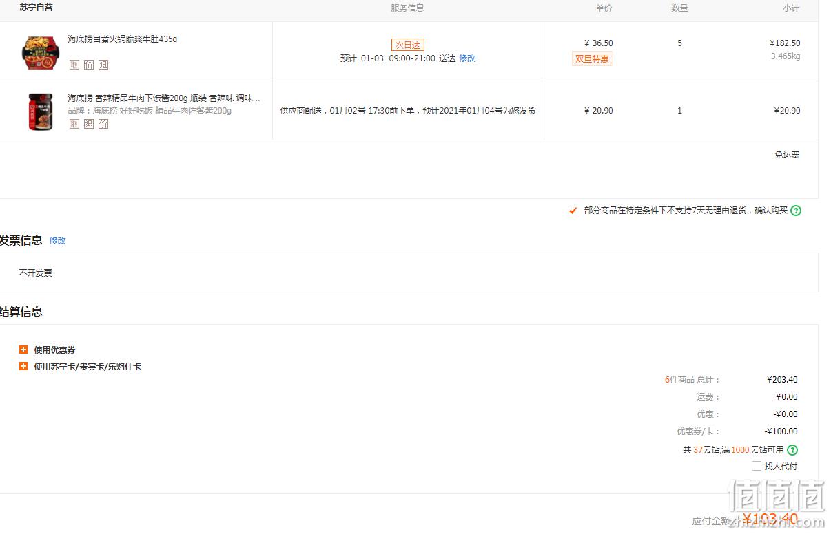Click the 退 badge under 香辣精品牛肉下饭酱
Screen dimensions: 831x534
[x=89, y=124]
